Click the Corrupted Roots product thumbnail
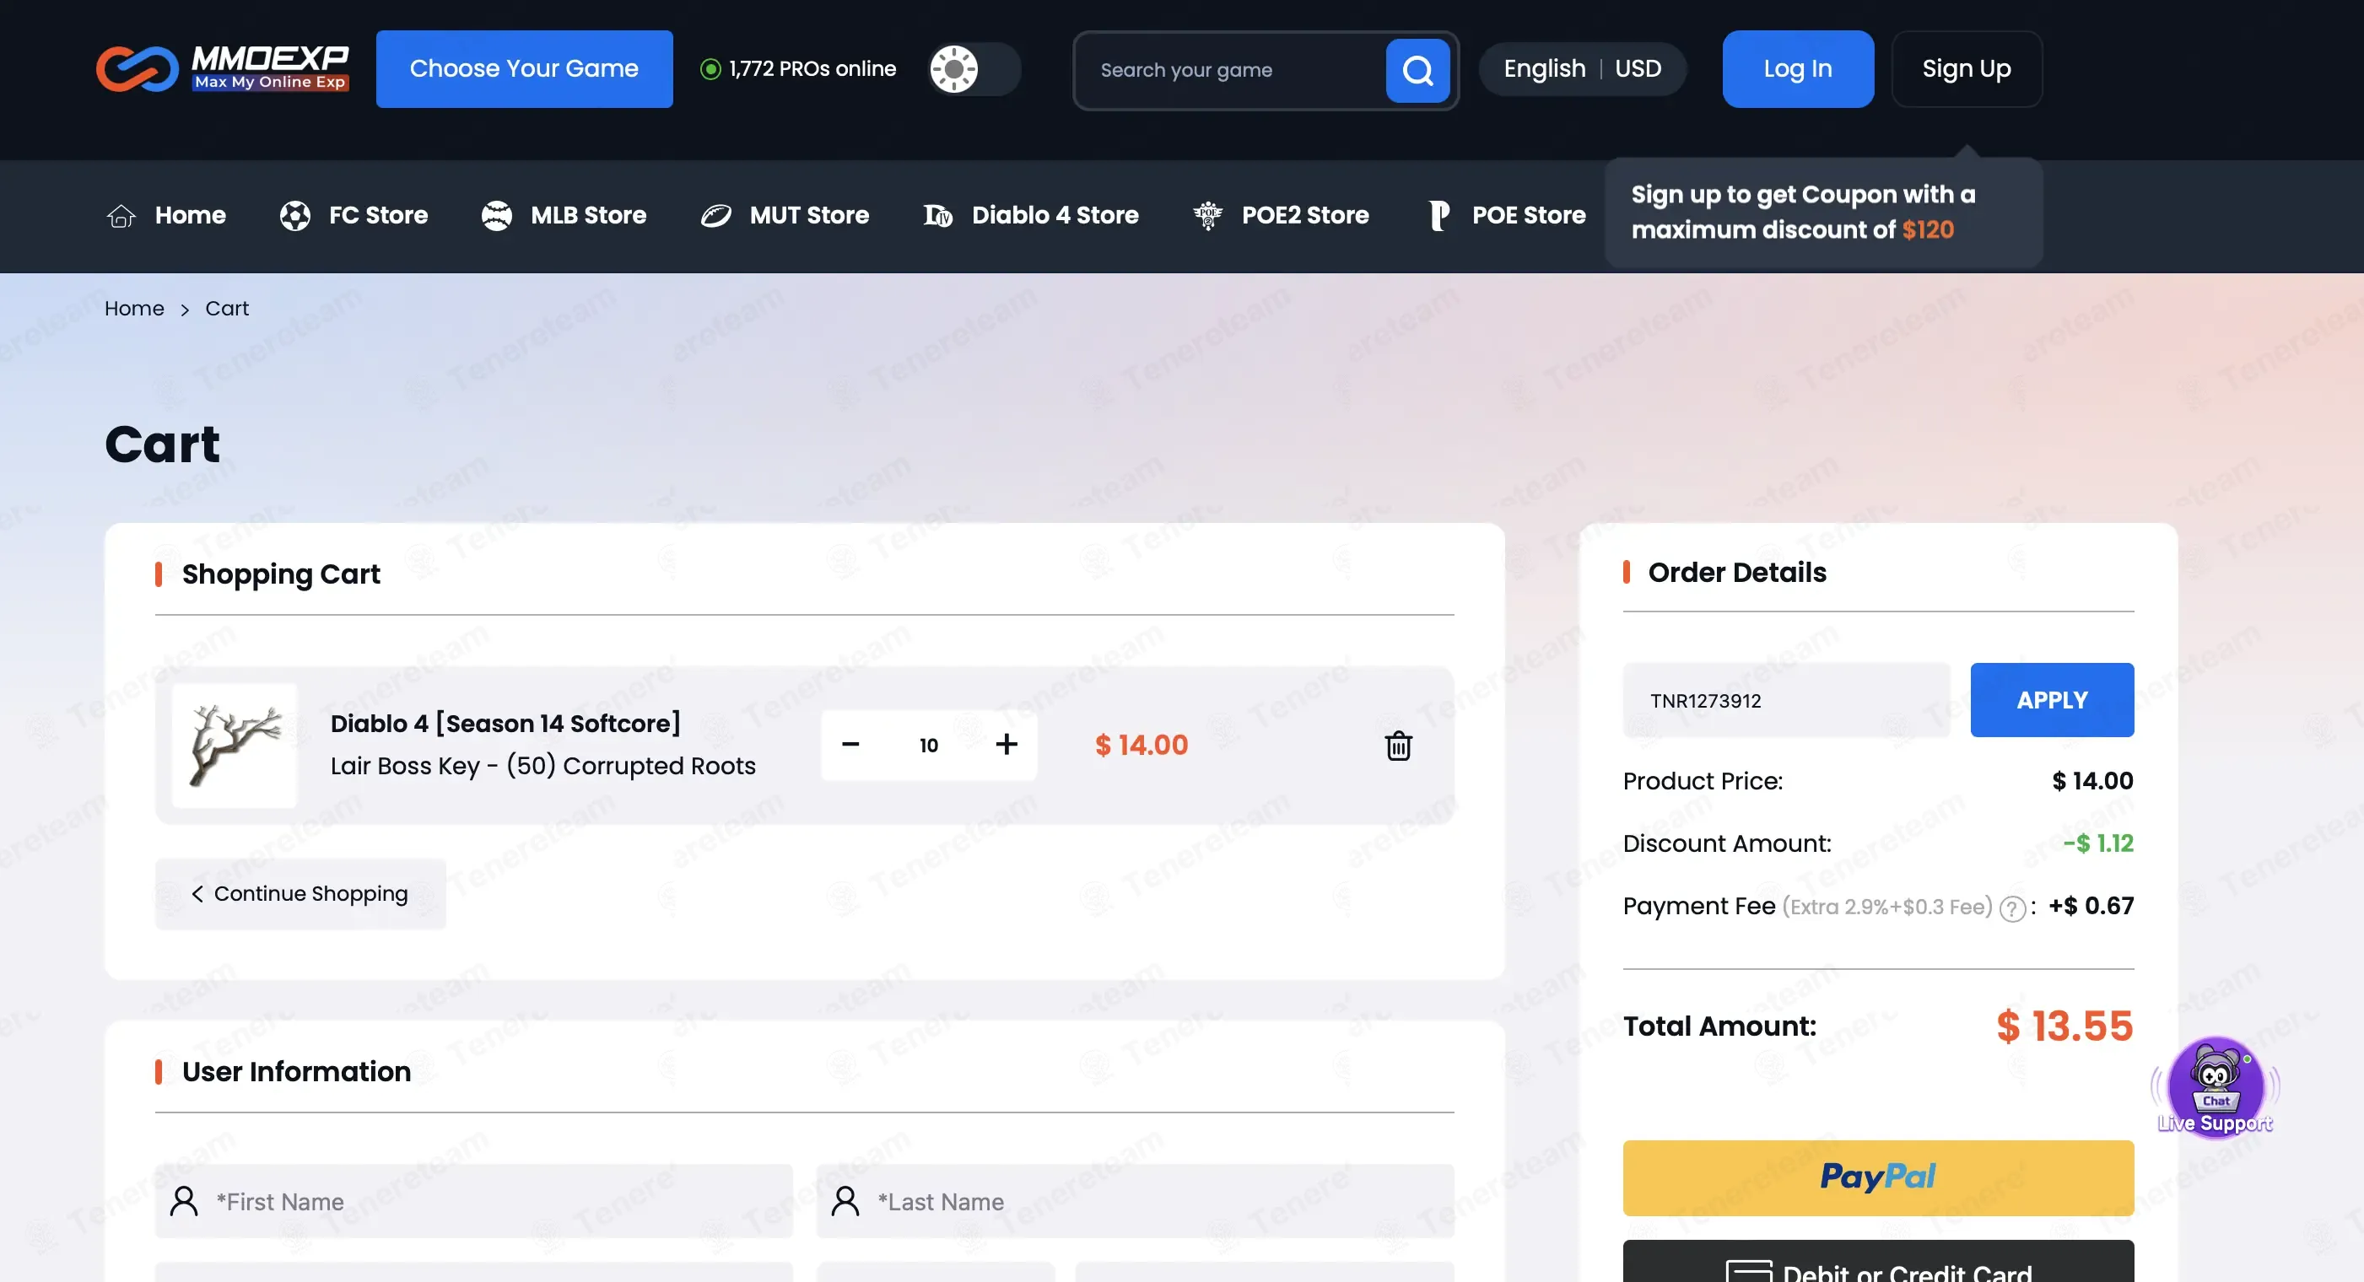This screenshot has width=2364, height=1282. 234,745
